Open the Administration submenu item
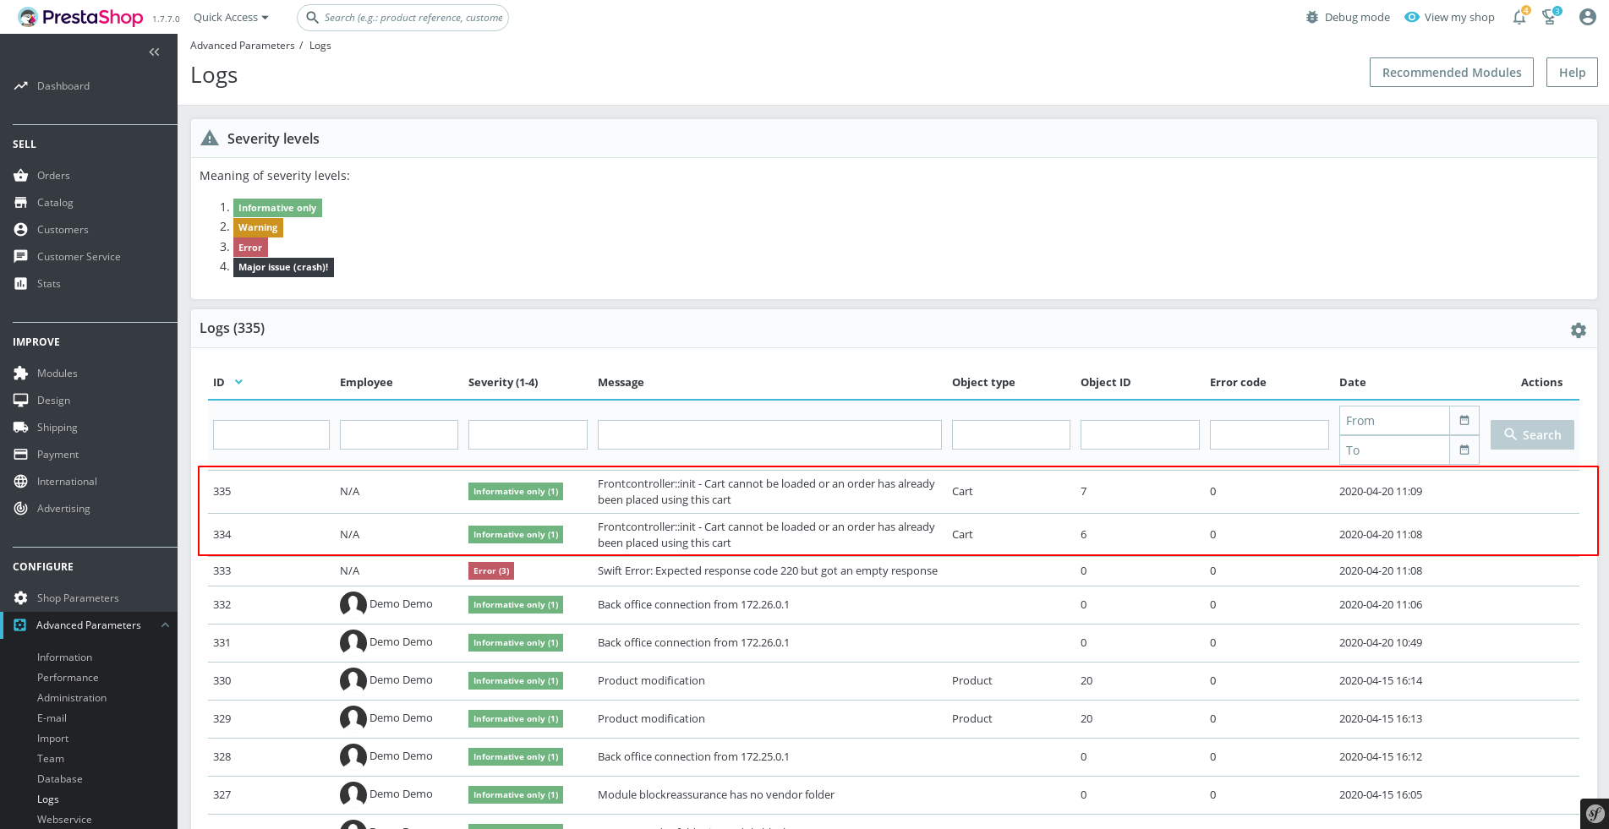This screenshot has width=1609, height=829. [x=72, y=698]
